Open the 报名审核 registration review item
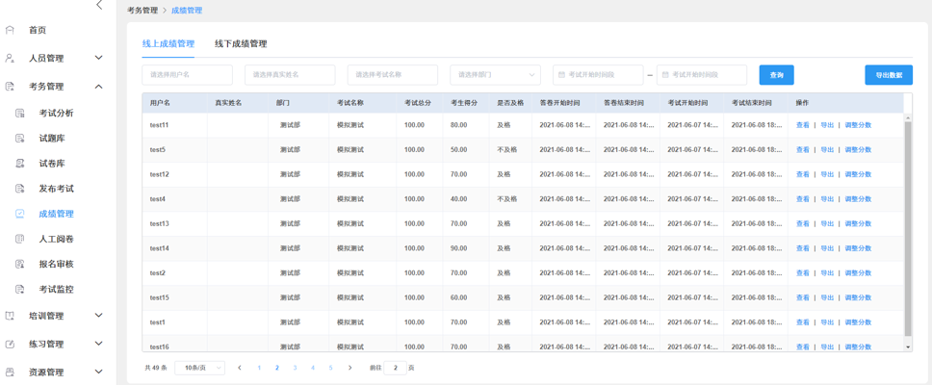The height and width of the screenshot is (385, 932). [57, 264]
